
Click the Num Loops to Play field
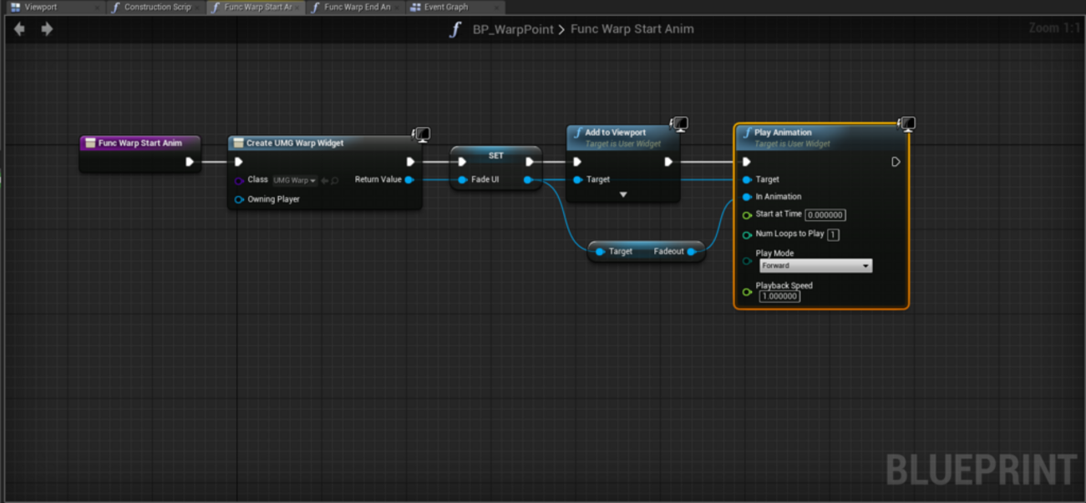pos(833,234)
